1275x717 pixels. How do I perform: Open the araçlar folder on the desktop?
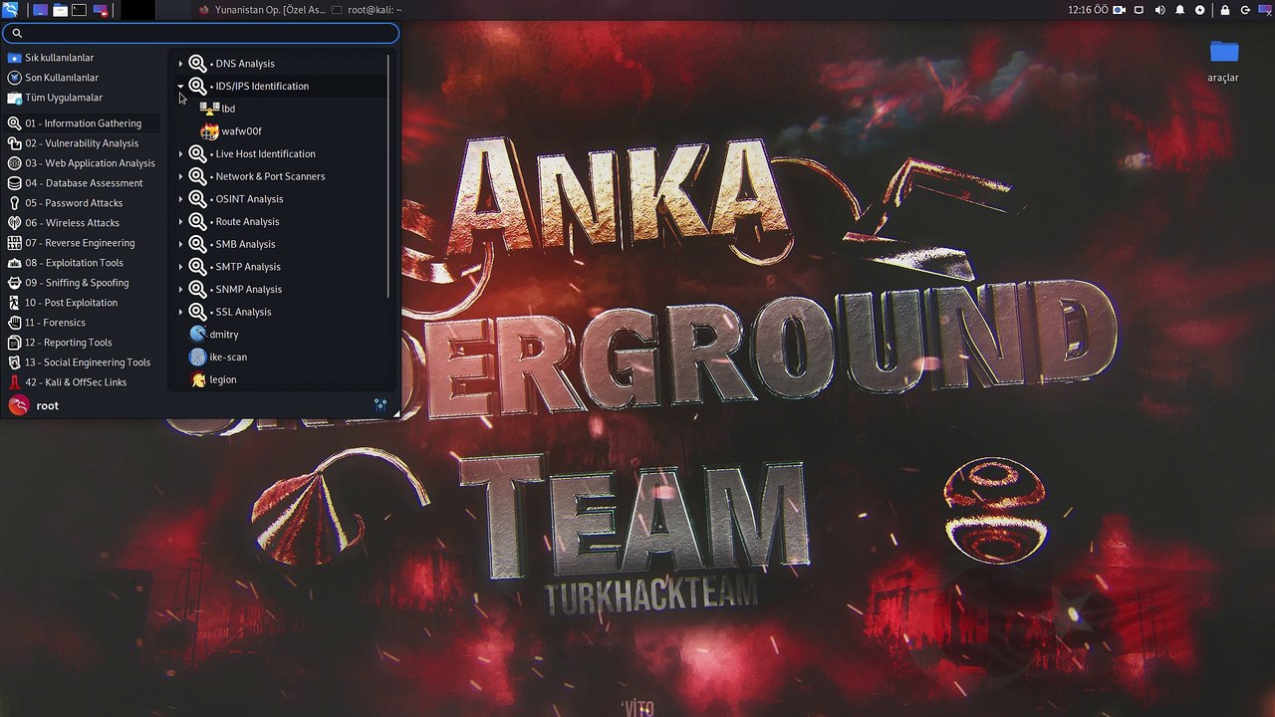[1223, 62]
